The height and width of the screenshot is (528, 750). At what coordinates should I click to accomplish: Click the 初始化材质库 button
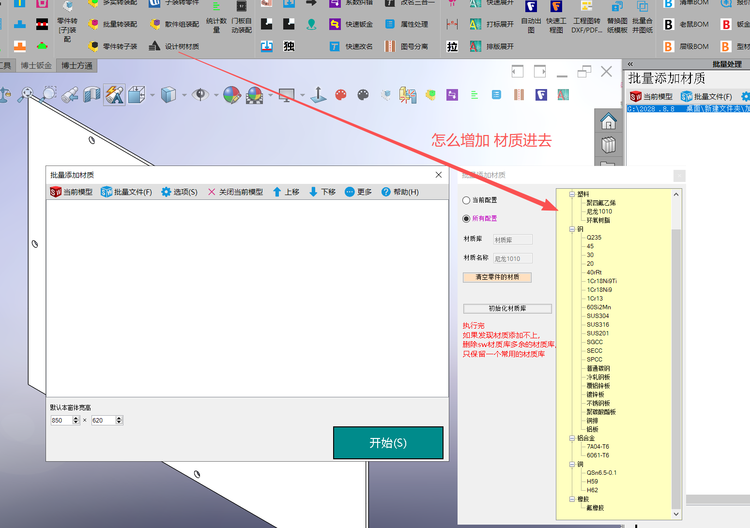[507, 308]
